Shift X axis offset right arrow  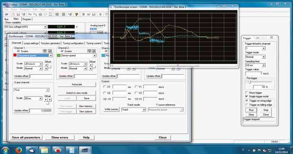click(x=50, y=99)
